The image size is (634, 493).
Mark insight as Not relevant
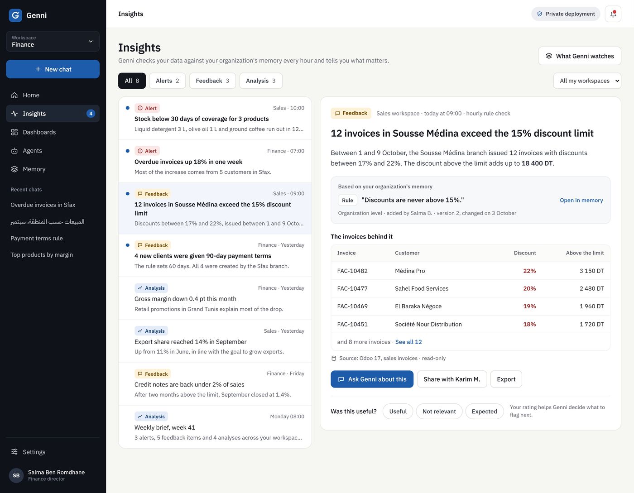tap(439, 412)
